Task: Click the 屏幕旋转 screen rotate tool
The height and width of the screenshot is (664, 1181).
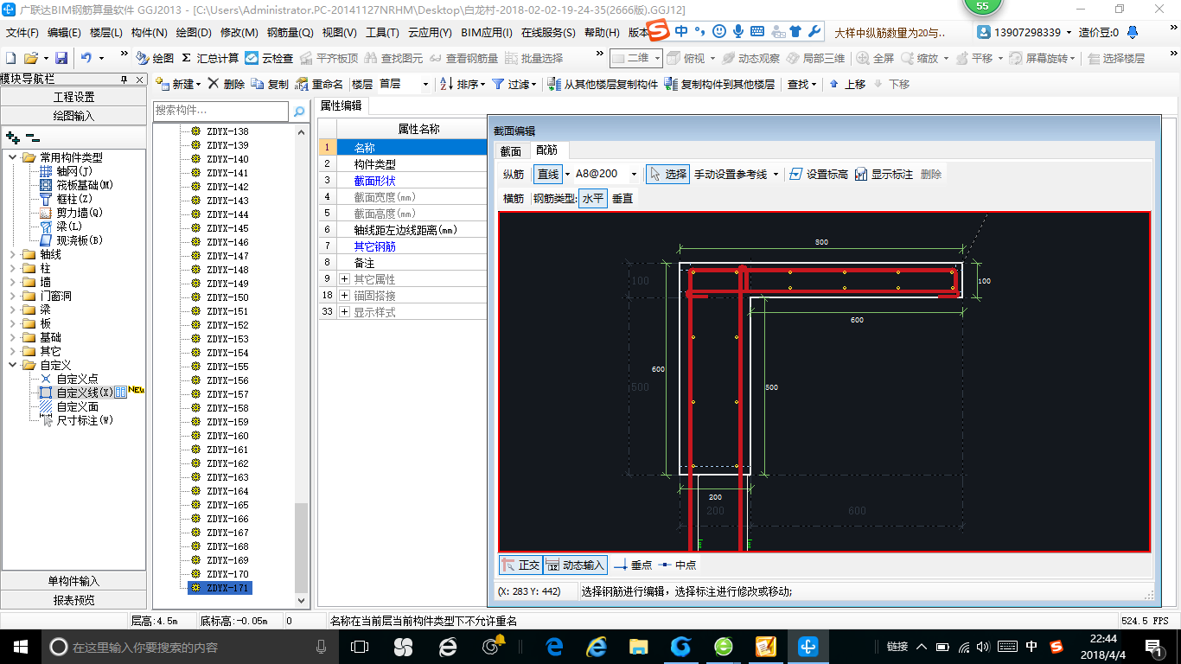Action: point(1040,58)
